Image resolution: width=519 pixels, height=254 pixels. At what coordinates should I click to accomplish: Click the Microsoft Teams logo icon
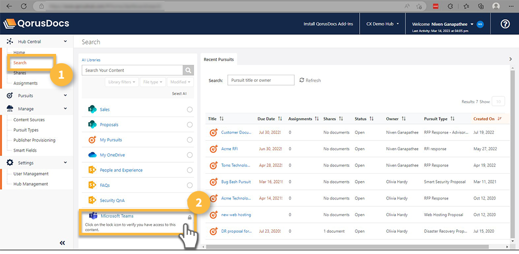(93, 216)
